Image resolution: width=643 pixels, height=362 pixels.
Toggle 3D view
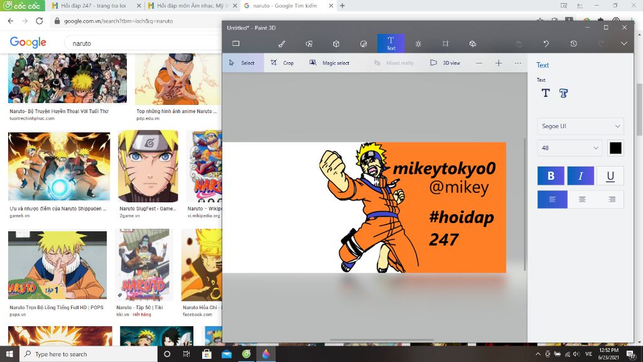[445, 63]
